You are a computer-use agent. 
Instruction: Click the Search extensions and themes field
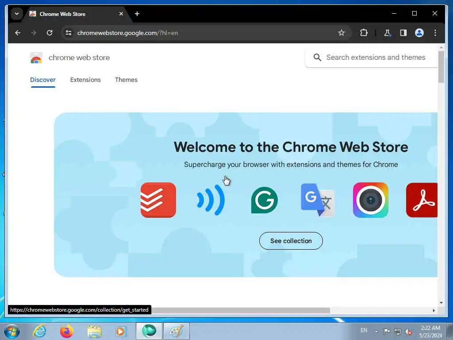click(x=372, y=58)
